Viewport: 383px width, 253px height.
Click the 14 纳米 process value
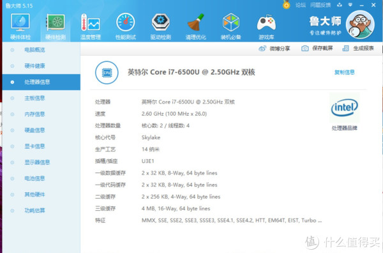pos(151,149)
